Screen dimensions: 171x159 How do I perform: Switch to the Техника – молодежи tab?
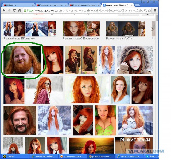click(51, 5)
